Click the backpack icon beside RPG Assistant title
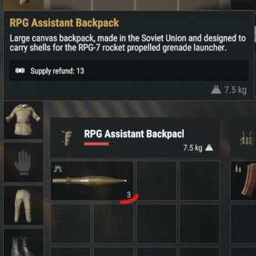This screenshot has height=256, width=256. (66, 138)
